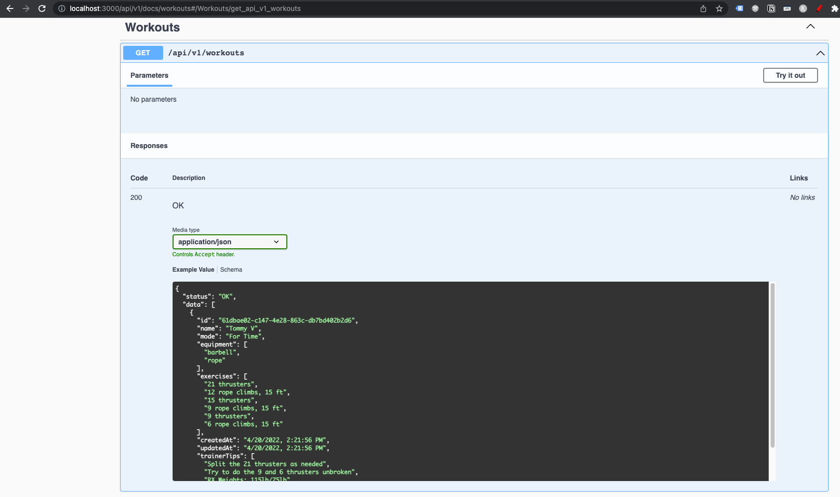
Task: Open the blue tag extension icon
Action: pyautogui.click(x=740, y=8)
